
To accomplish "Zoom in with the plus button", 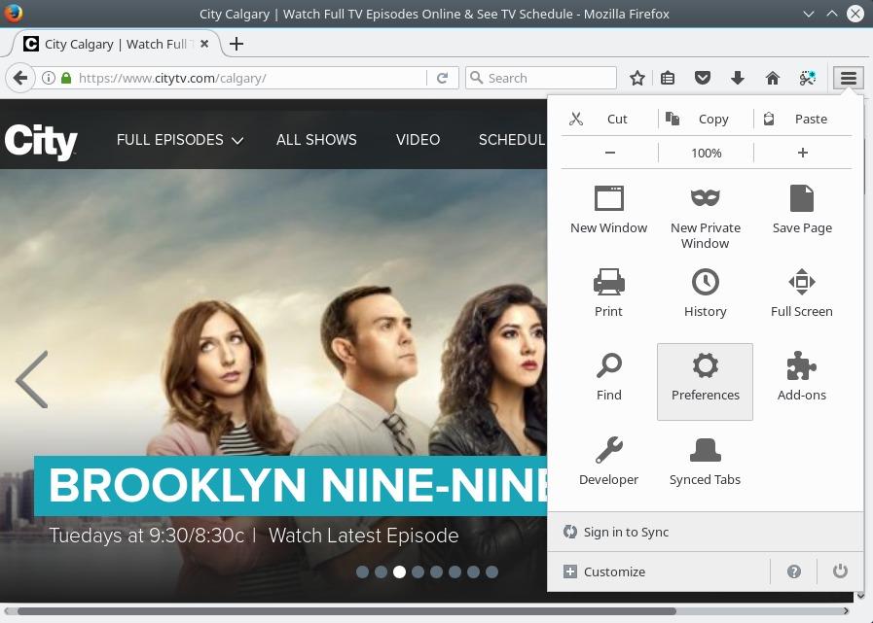I will [802, 153].
